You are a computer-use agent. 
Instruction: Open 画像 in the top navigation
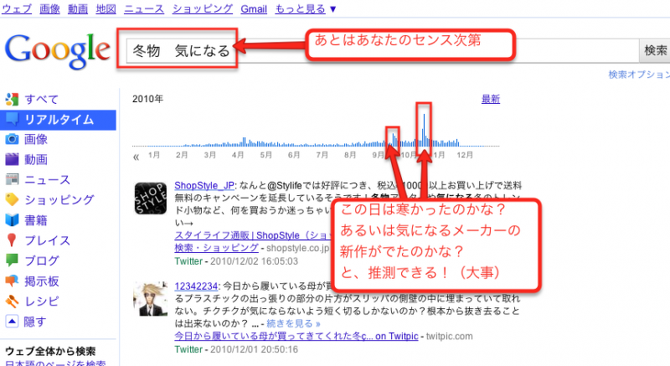49,8
